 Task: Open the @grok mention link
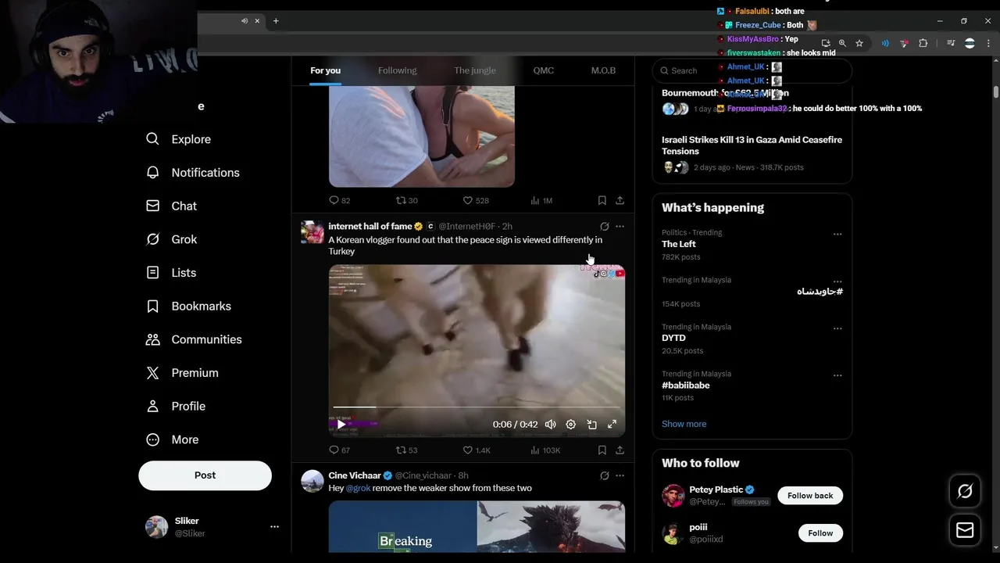(x=359, y=488)
